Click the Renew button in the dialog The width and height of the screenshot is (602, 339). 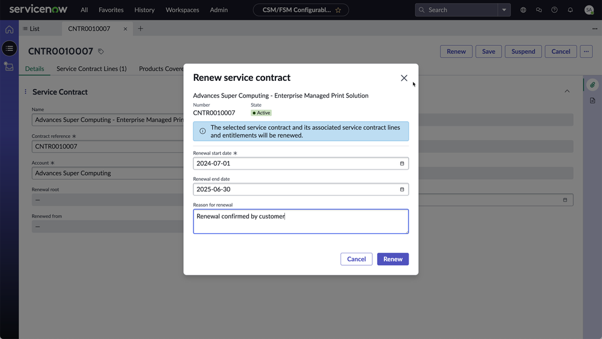pyautogui.click(x=393, y=259)
